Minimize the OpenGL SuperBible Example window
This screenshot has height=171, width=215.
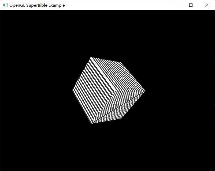[175, 5]
